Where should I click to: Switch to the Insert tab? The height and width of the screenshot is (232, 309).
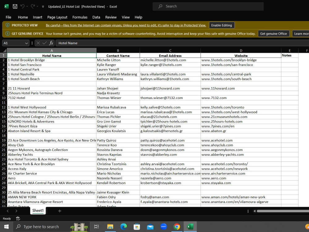tap(37, 17)
